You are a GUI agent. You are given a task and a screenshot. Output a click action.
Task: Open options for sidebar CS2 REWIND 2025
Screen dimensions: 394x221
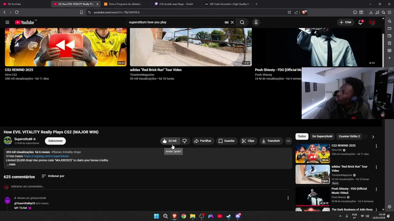coord(376,146)
